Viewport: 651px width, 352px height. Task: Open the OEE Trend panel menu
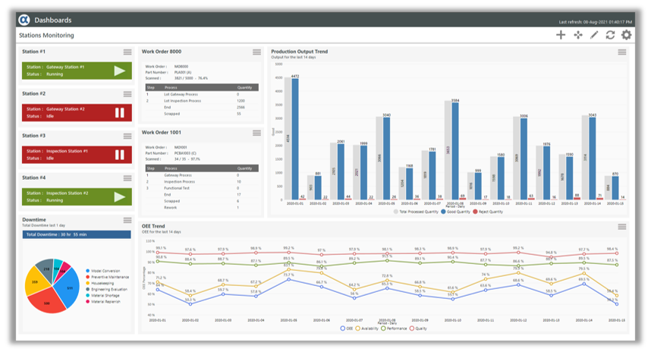[x=622, y=227]
